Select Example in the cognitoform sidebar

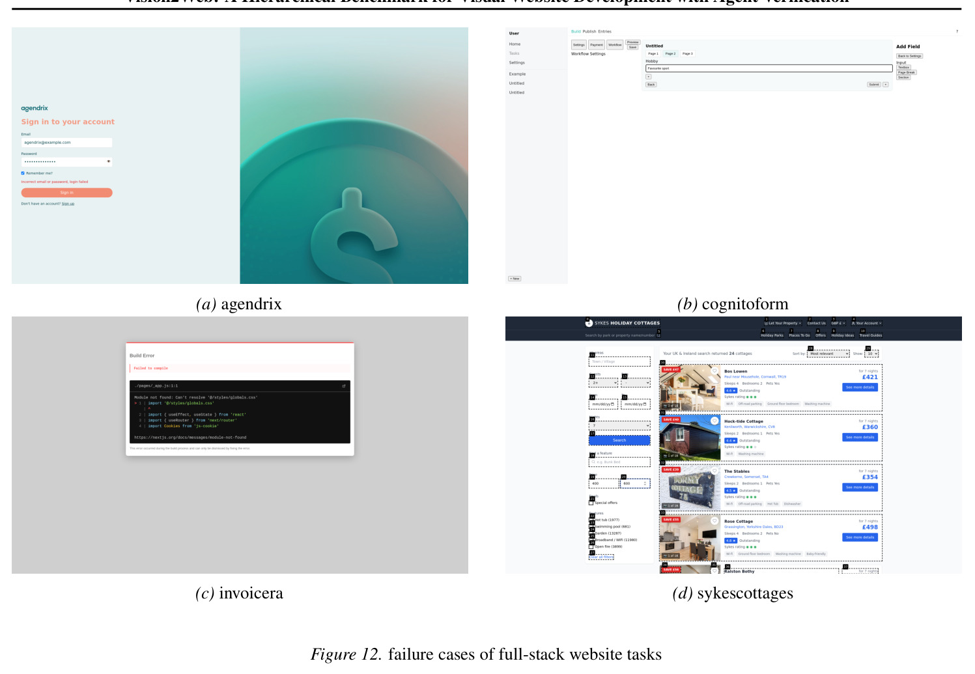click(517, 74)
